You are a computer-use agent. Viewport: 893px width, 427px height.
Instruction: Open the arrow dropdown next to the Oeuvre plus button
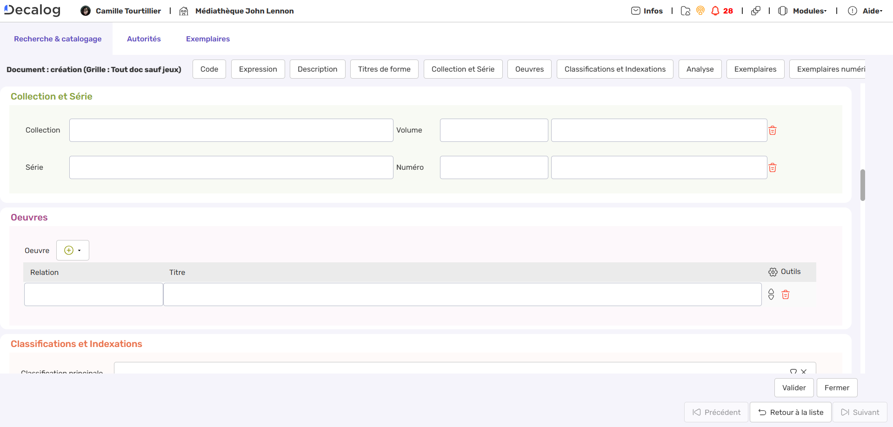point(80,250)
